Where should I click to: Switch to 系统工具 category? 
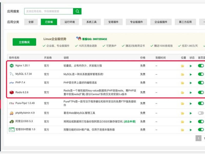[91, 22]
